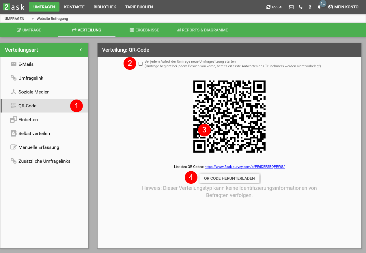Select E-Mails distribution type
Image resolution: width=366 pixels, height=253 pixels.
[44, 64]
